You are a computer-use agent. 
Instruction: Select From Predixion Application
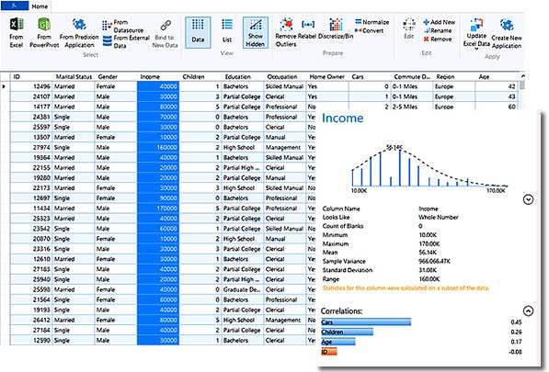tap(79, 33)
